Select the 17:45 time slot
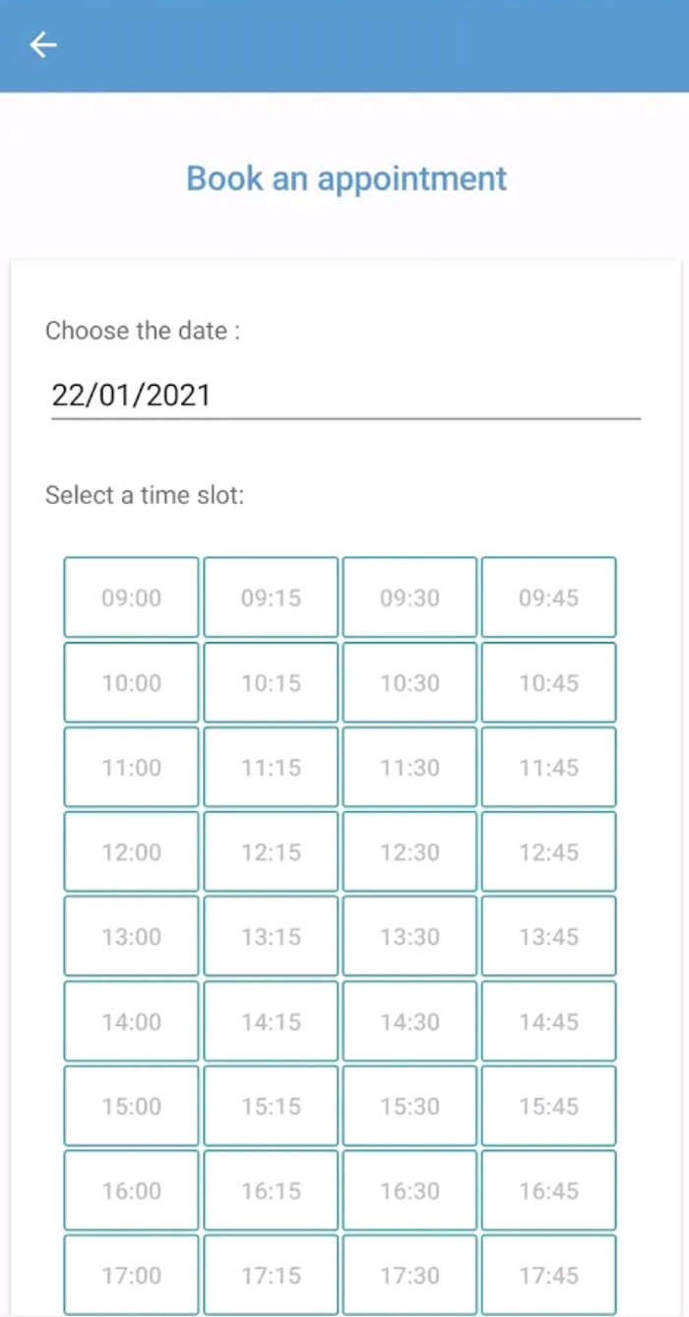 pyautogui.click(x=548, y=1275)
